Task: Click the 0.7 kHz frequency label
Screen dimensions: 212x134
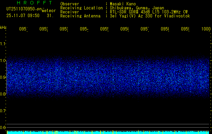Action: pos(3,111)
